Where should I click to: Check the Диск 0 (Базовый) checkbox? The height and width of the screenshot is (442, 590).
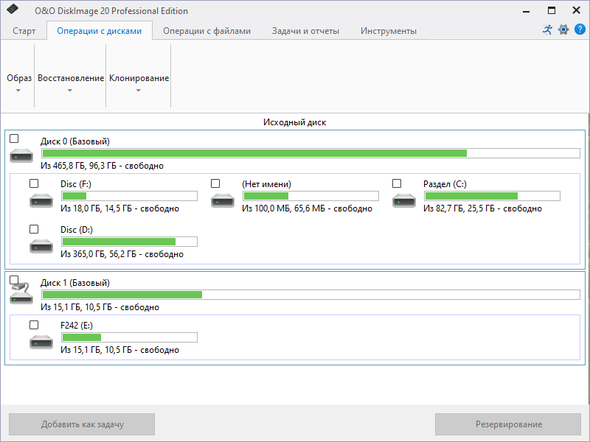coord(14,138)
